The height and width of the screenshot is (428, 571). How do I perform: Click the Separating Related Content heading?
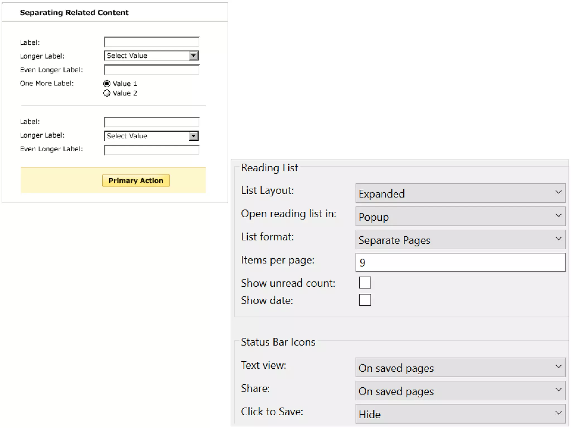(74, 13)
